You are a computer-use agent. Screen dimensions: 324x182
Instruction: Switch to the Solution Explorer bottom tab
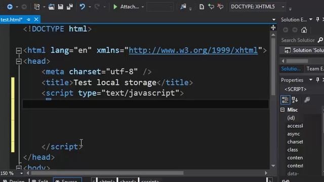pos(291,69)
